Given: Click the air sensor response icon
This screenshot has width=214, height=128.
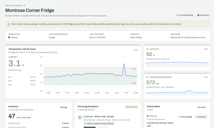Looking at the screenshot, I should tap(147, 77).
